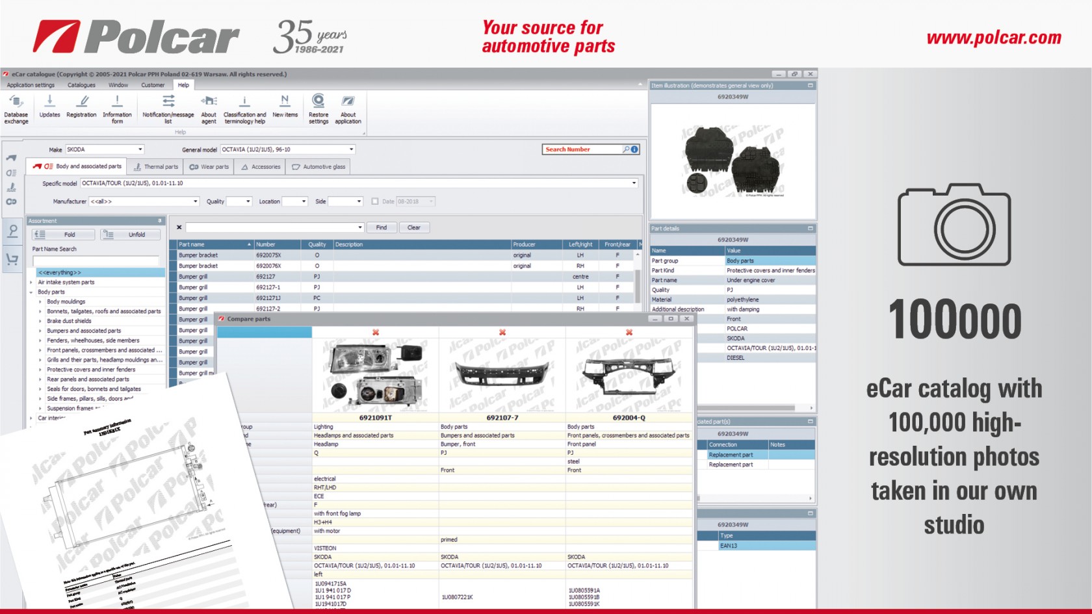Click the info icon beside Search Number

click(x=634, y=149)
